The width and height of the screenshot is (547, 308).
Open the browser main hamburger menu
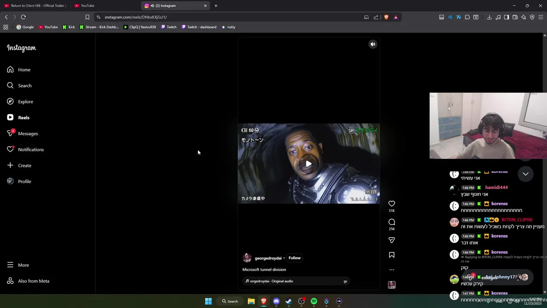click(x=541, y=17)
